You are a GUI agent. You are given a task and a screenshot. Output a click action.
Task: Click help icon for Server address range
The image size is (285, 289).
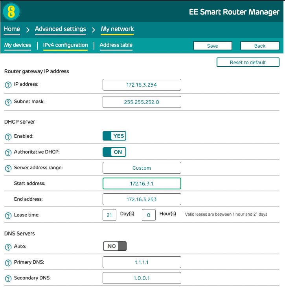click(x=8, y=168)
